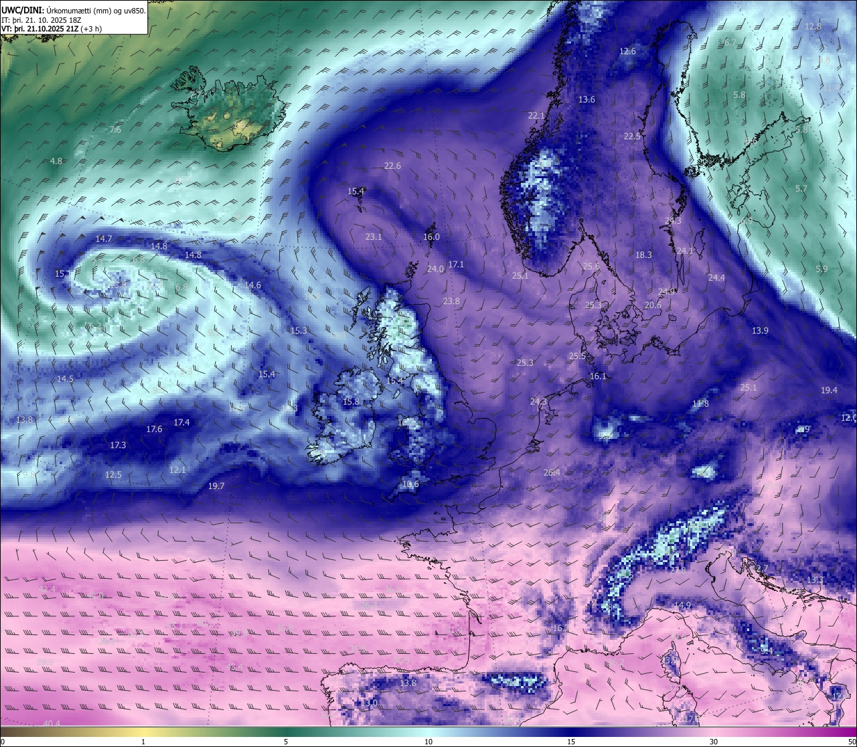Click the 19.7 value over the Atlantic
The height and width of the screenshot is (747, 857).
coord(216,486)
